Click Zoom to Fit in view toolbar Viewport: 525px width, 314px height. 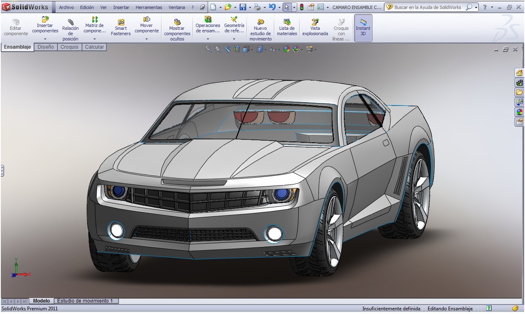click(209, 49)
